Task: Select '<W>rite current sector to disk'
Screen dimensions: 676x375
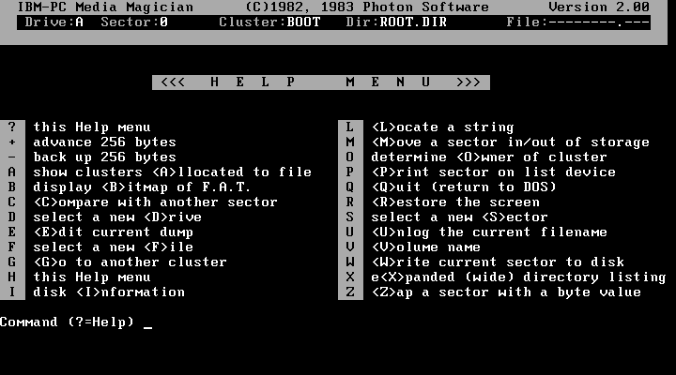Action: pos(498,262)
